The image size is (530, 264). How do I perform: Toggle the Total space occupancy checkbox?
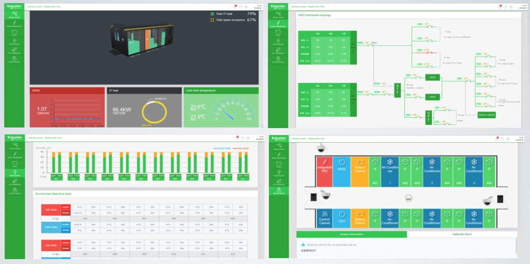(212, 20)
